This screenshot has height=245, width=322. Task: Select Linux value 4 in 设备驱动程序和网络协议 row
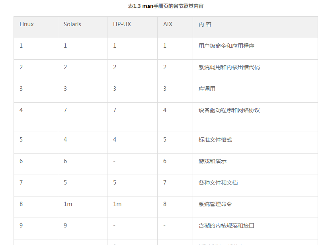click(21, 110)
